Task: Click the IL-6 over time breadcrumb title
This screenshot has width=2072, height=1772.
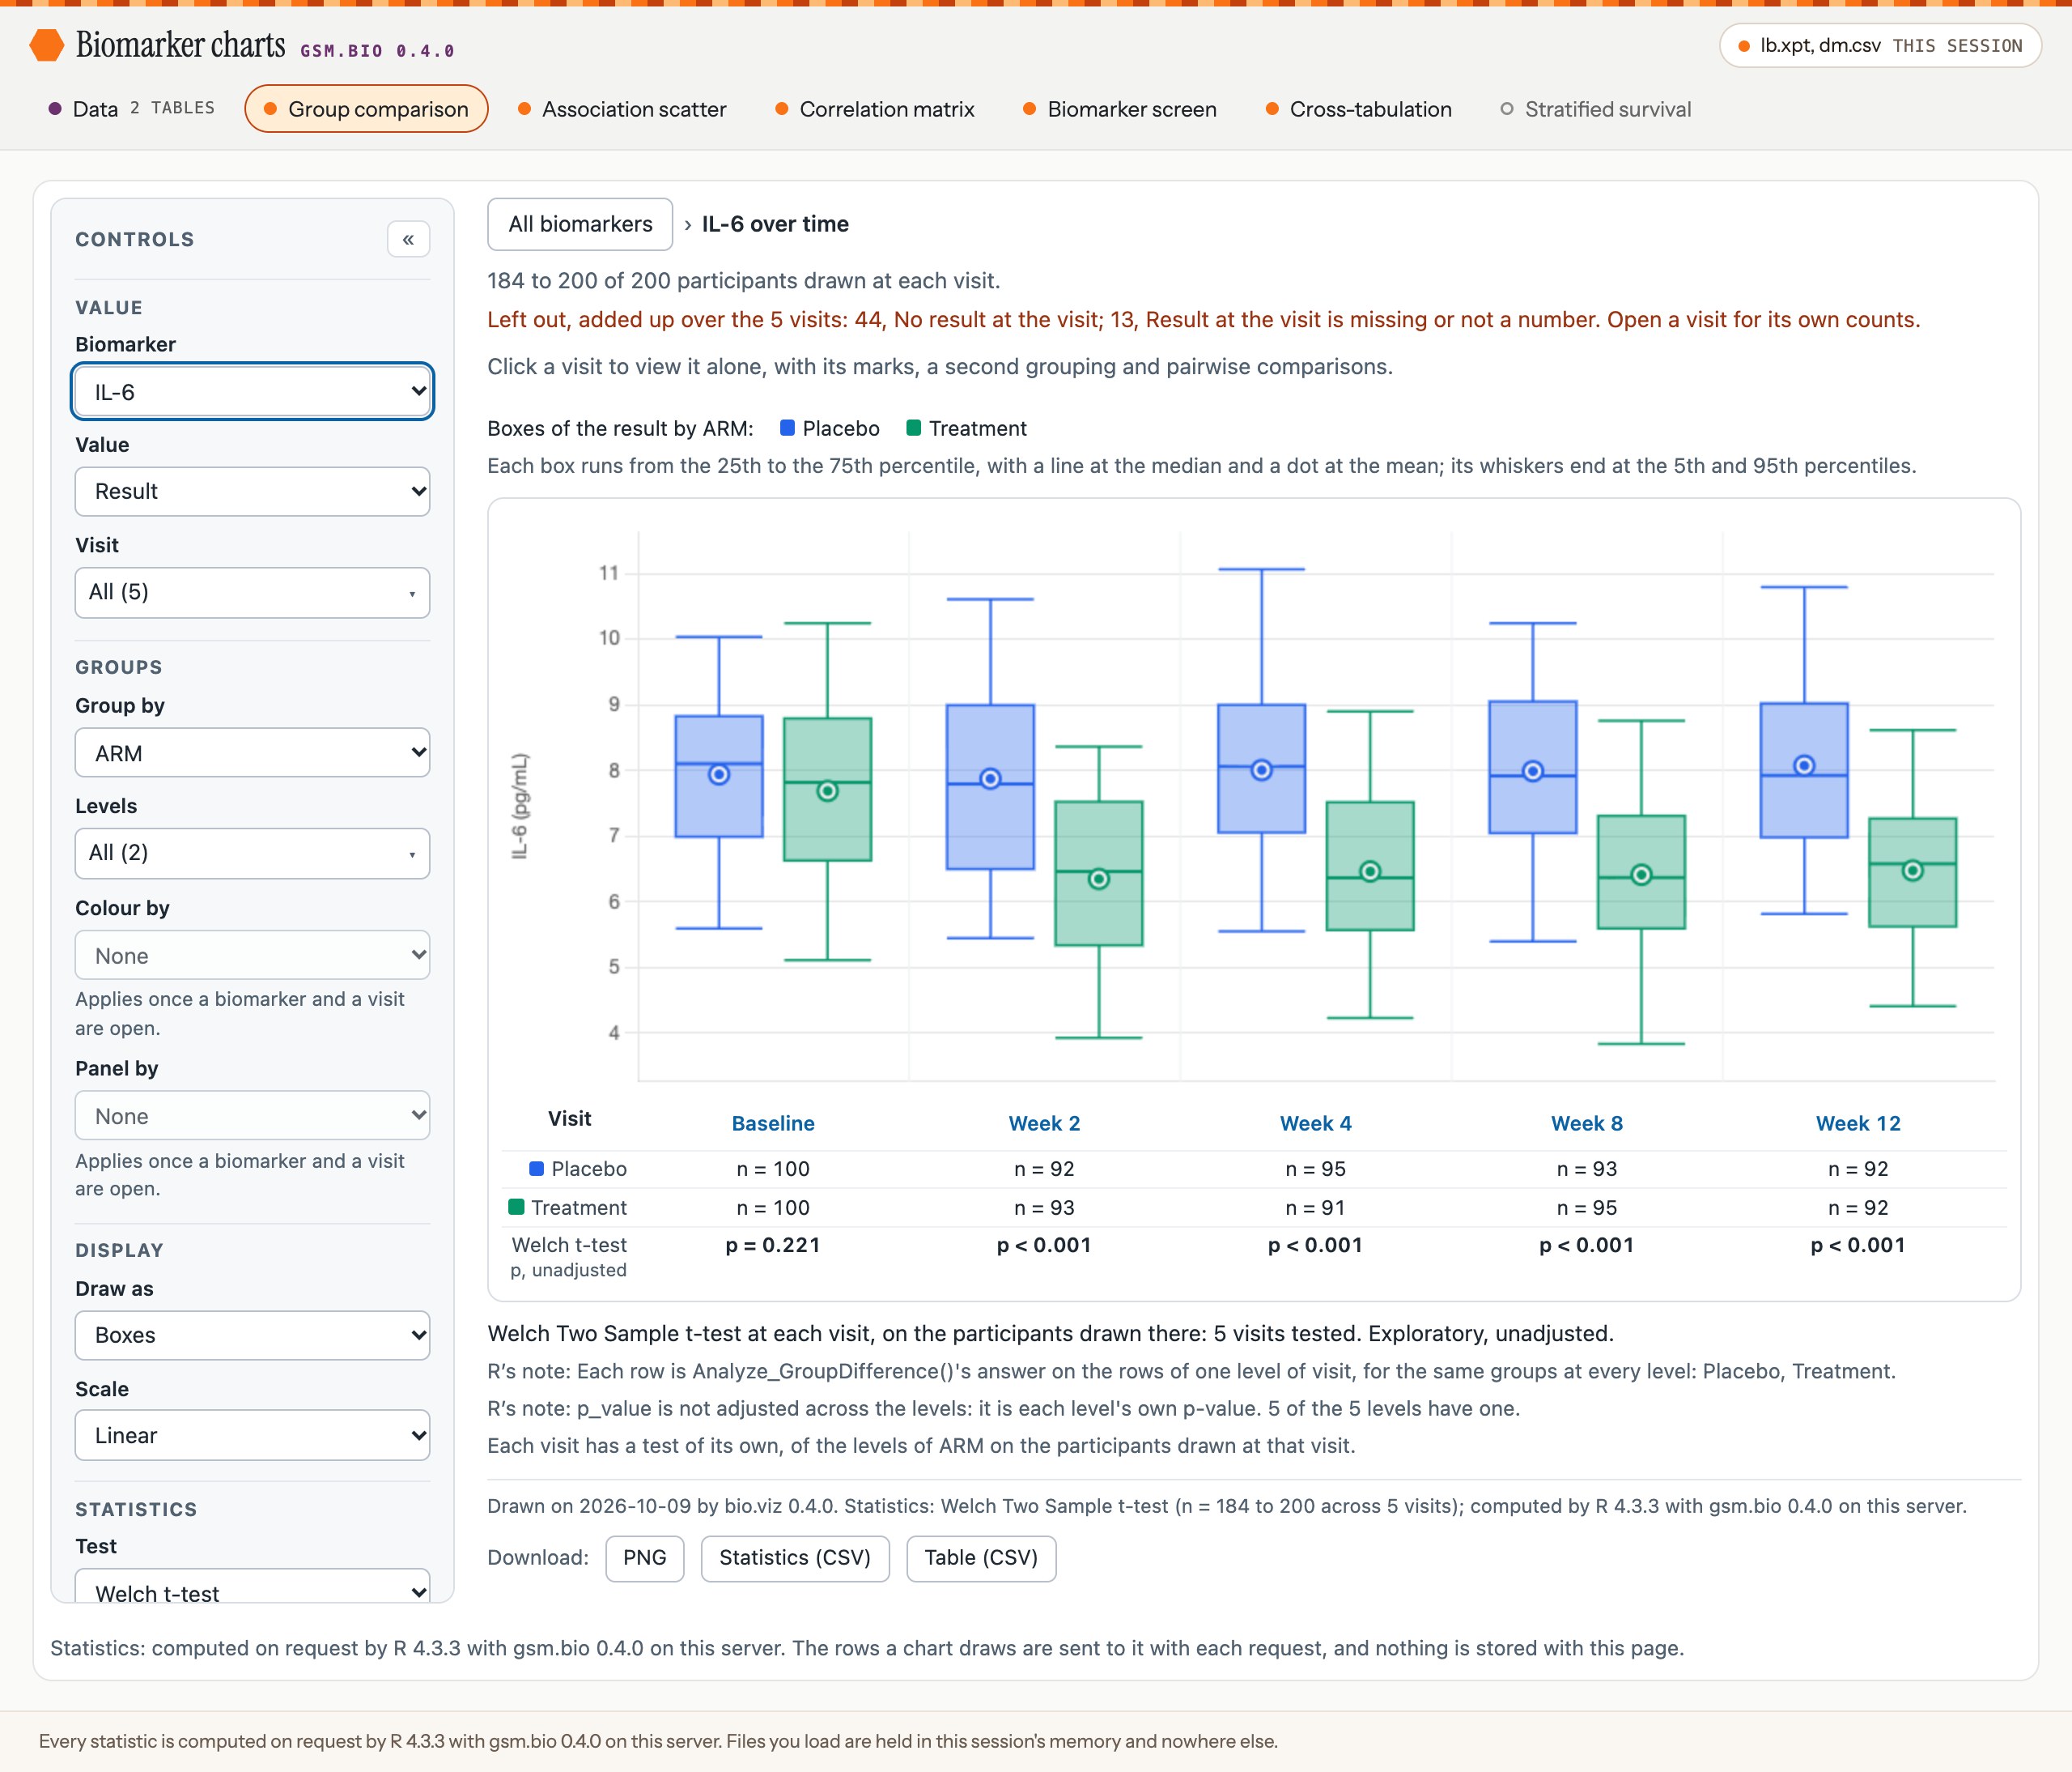Action: click(775, 224)
